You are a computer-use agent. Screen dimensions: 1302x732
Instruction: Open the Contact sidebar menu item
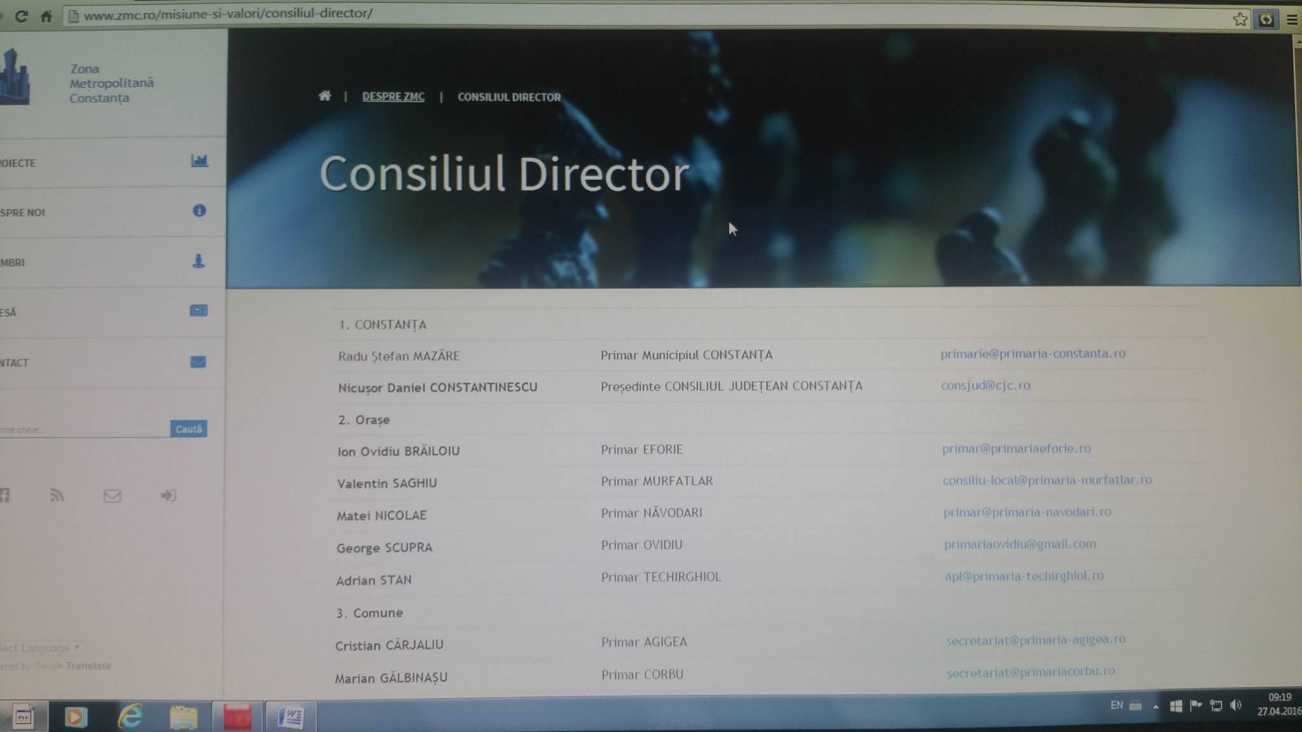coord(112,362)
